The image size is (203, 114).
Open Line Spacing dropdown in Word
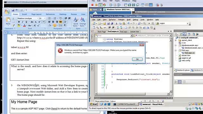(65, 22)
